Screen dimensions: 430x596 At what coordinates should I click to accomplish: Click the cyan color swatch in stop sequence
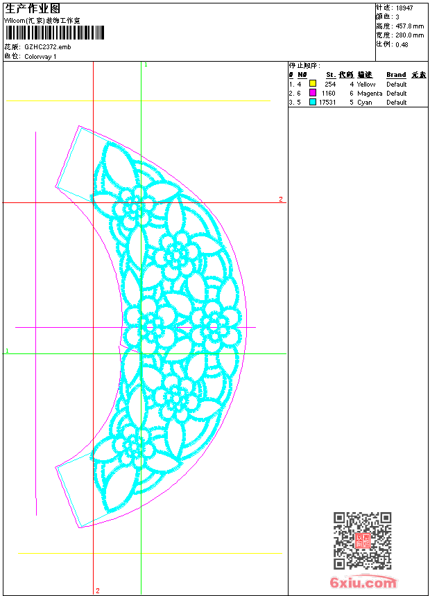click(x=313, y=102)
